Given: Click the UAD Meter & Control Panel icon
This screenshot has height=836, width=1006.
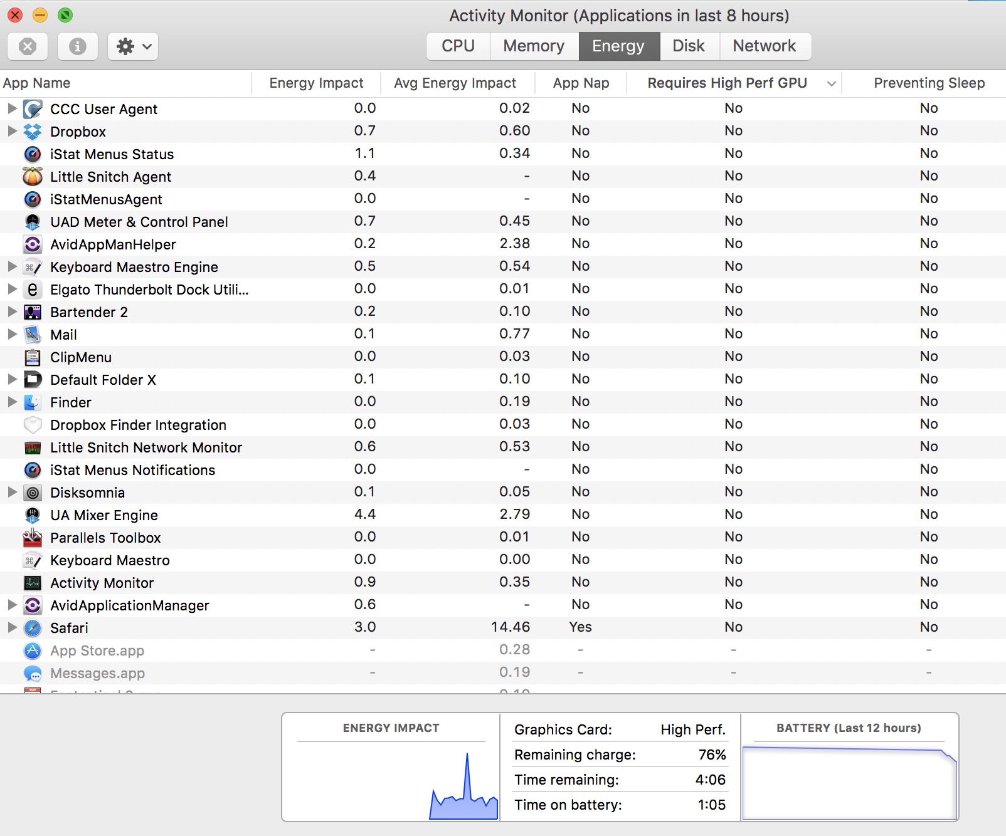Looking at the screenshot, I should pos(33,222).
